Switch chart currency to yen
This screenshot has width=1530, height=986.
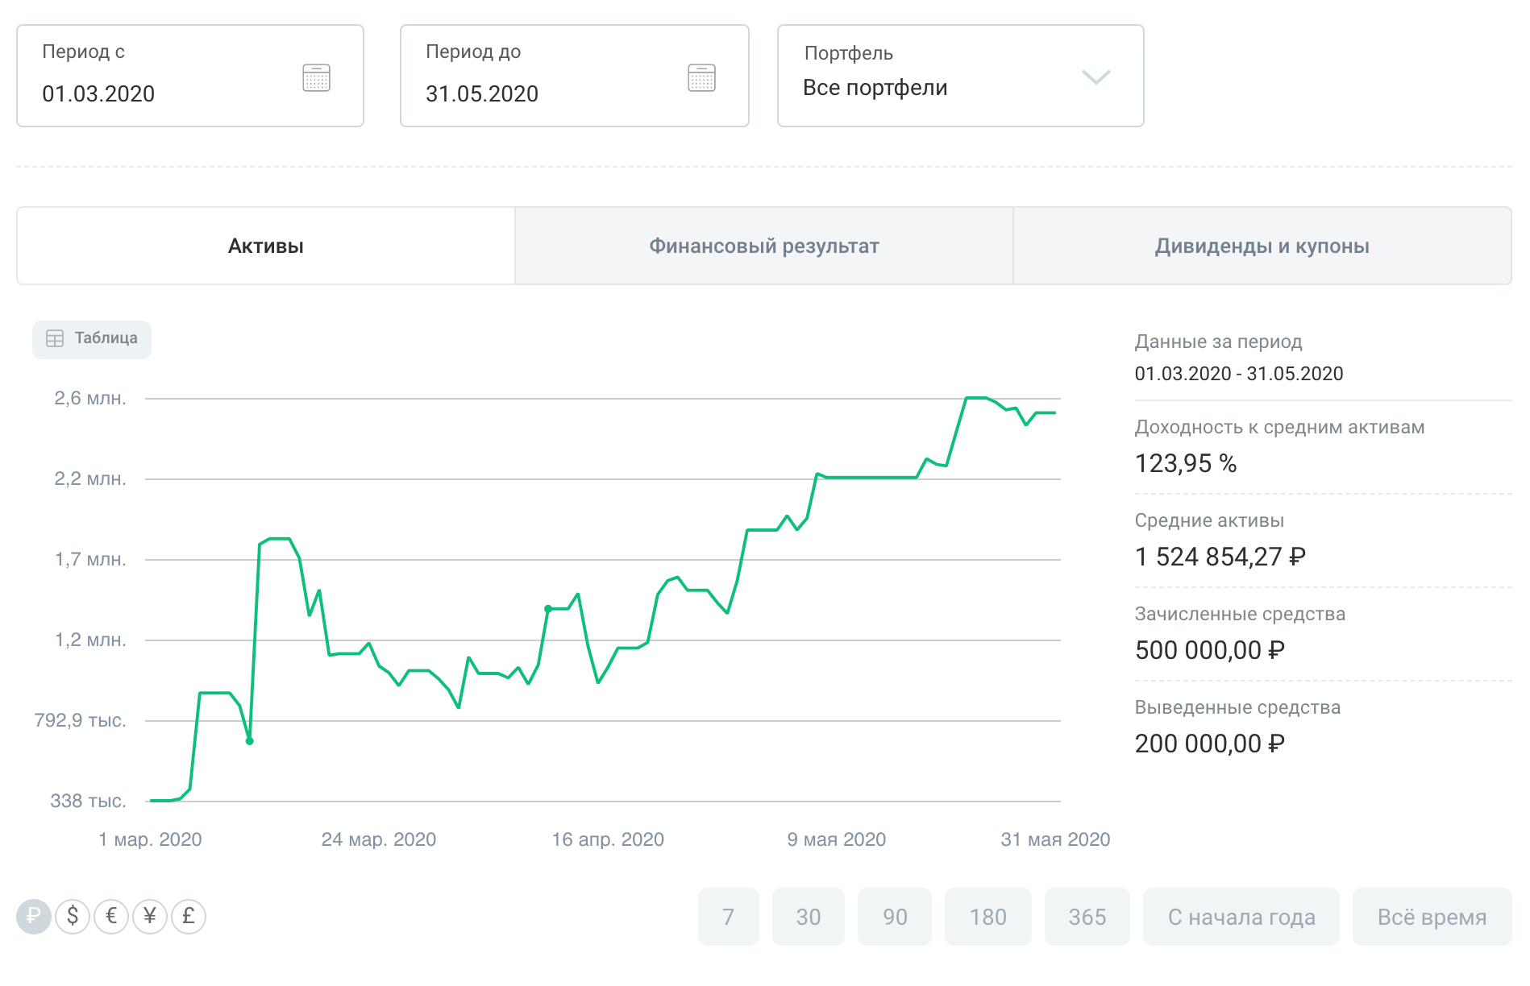150,917
